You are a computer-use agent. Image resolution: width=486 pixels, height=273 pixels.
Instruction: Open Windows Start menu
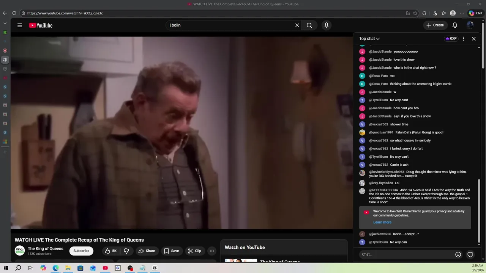(6, 268)
